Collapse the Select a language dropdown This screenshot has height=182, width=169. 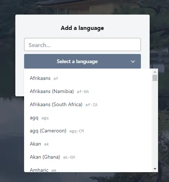(82, 61)
